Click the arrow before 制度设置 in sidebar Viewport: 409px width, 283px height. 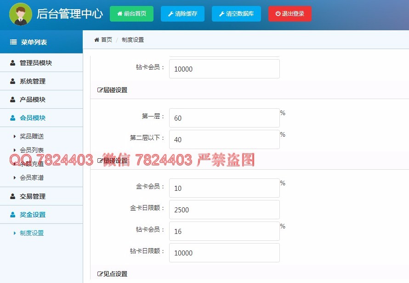[x=15, y=233]
